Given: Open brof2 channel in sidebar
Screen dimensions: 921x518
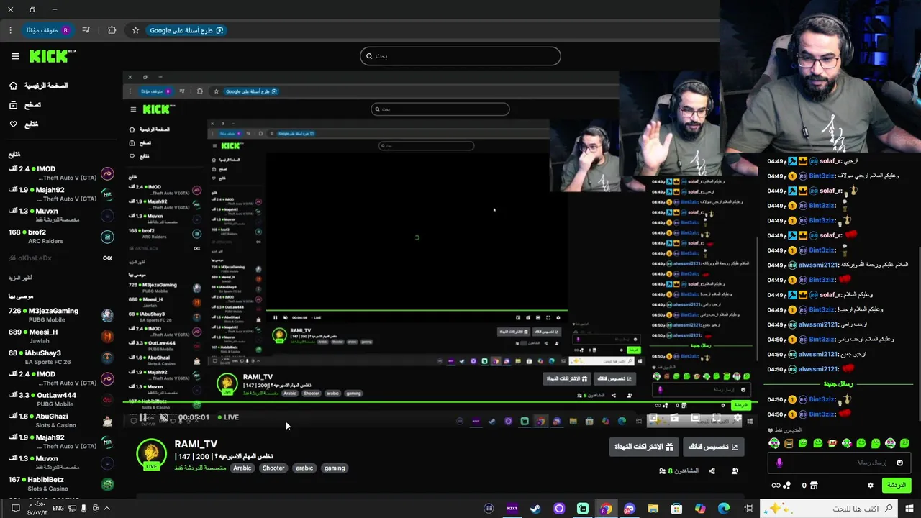Looking at the screenshot, I should [61, 237].
